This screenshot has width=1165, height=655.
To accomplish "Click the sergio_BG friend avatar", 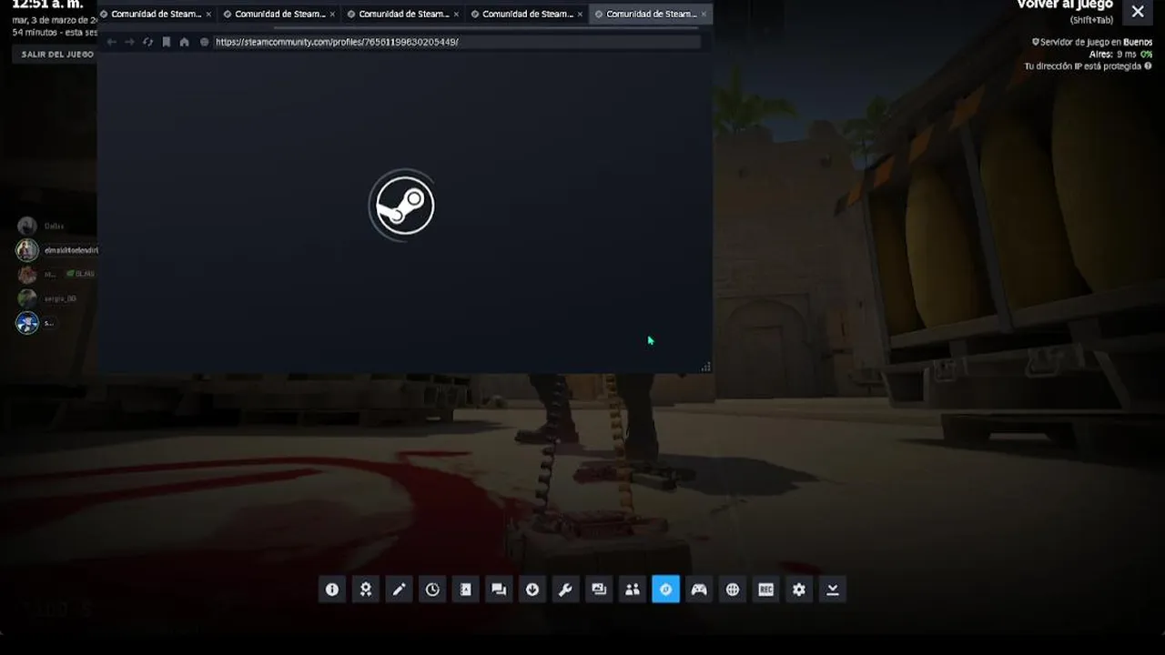I will coord(27,298).
